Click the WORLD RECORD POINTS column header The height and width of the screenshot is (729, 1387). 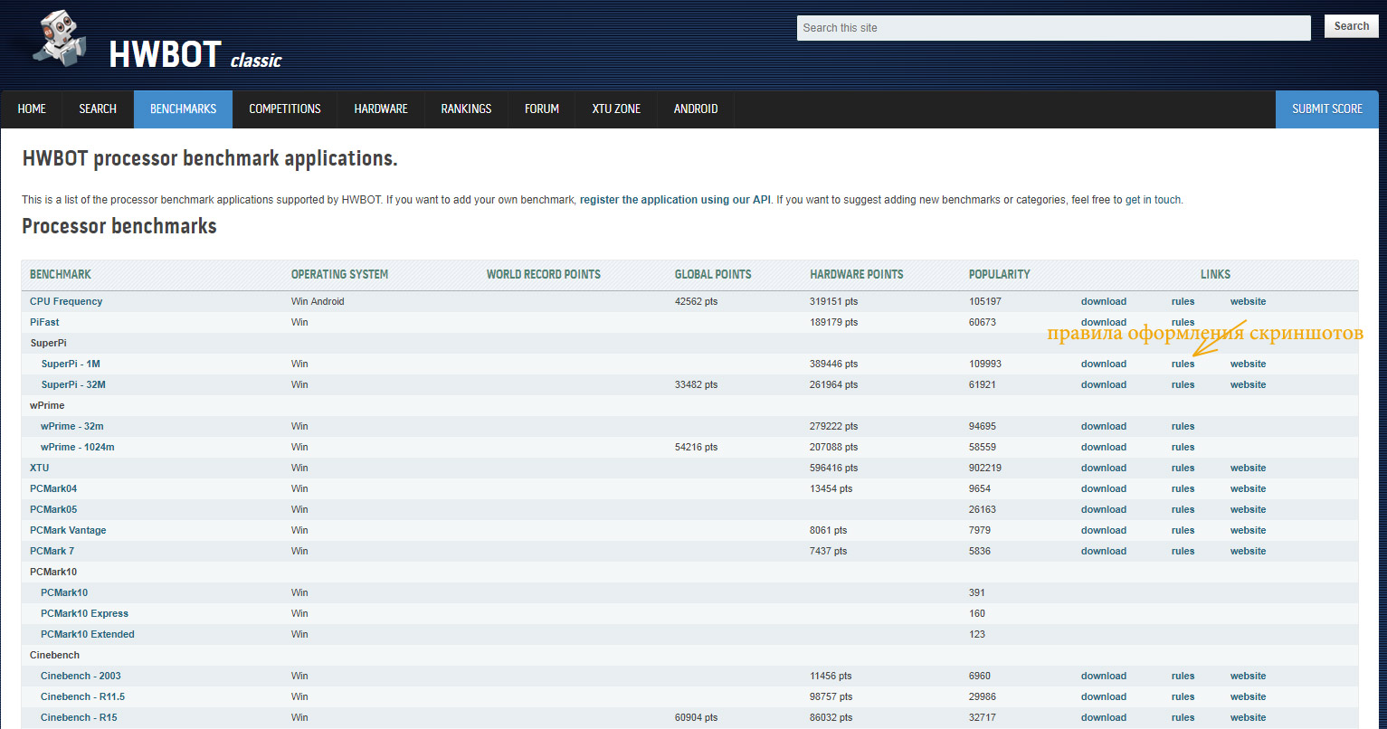tap(544, 274)
